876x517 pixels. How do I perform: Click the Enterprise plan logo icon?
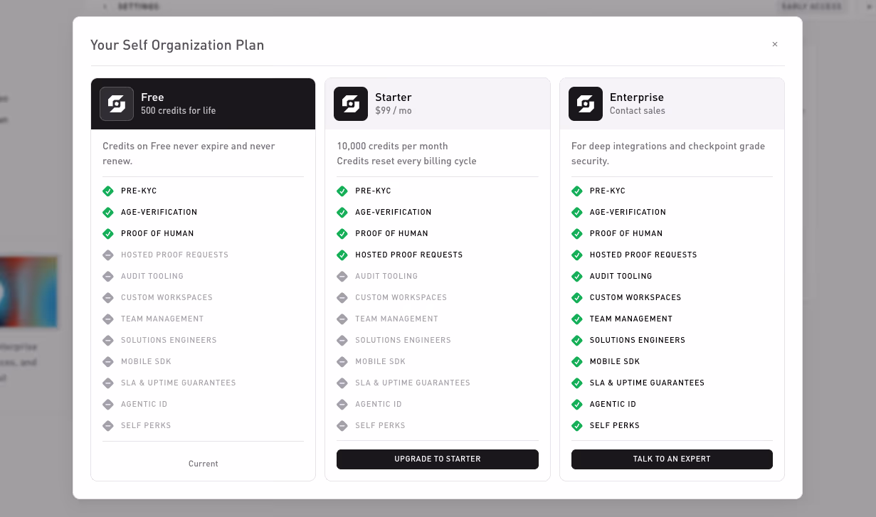pos(586,104)
